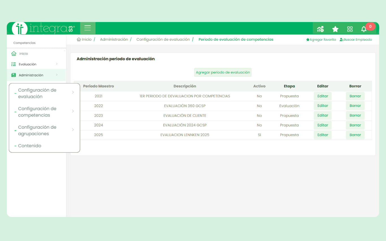Click the Administración newspaper icon

[x=13, y=75]
